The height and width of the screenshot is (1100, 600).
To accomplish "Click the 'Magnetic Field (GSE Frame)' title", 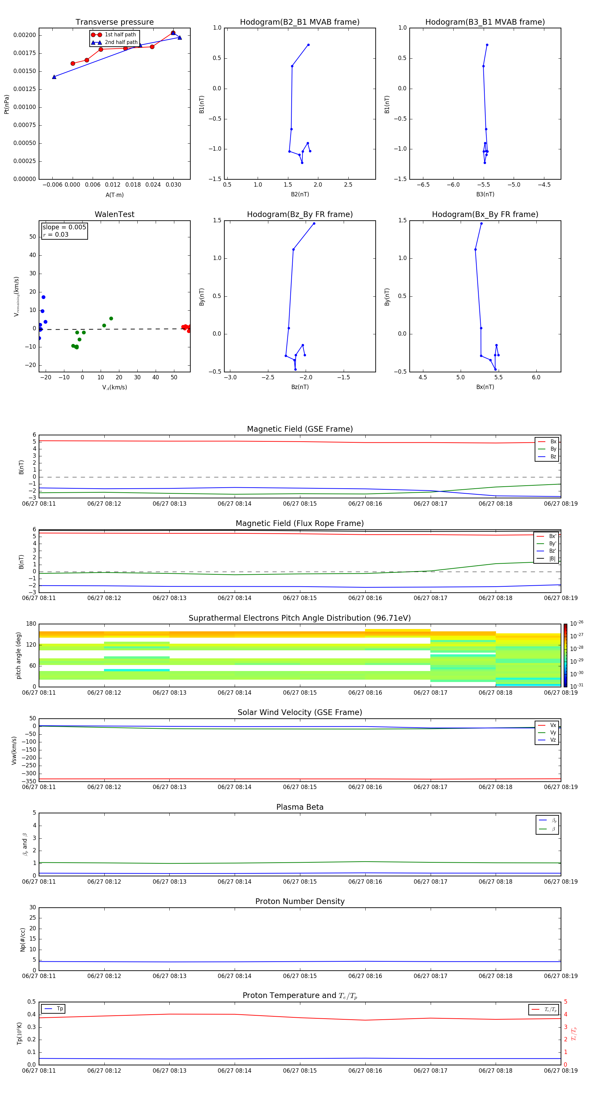I will tap(300, 429).
